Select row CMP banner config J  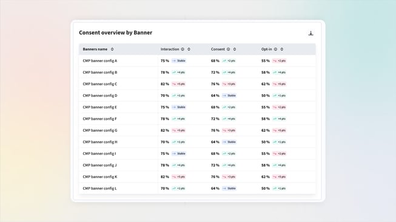click(197, 165)
